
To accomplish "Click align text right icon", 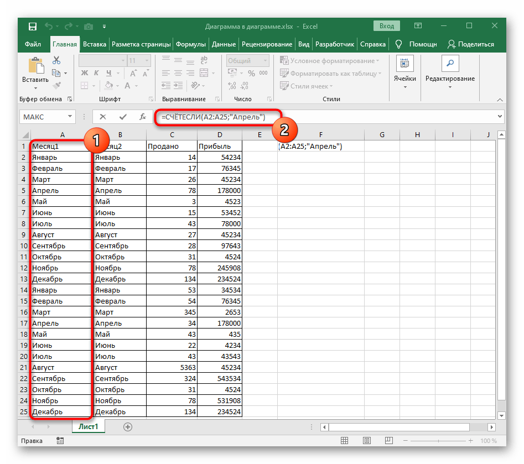I will click(190, 73).
